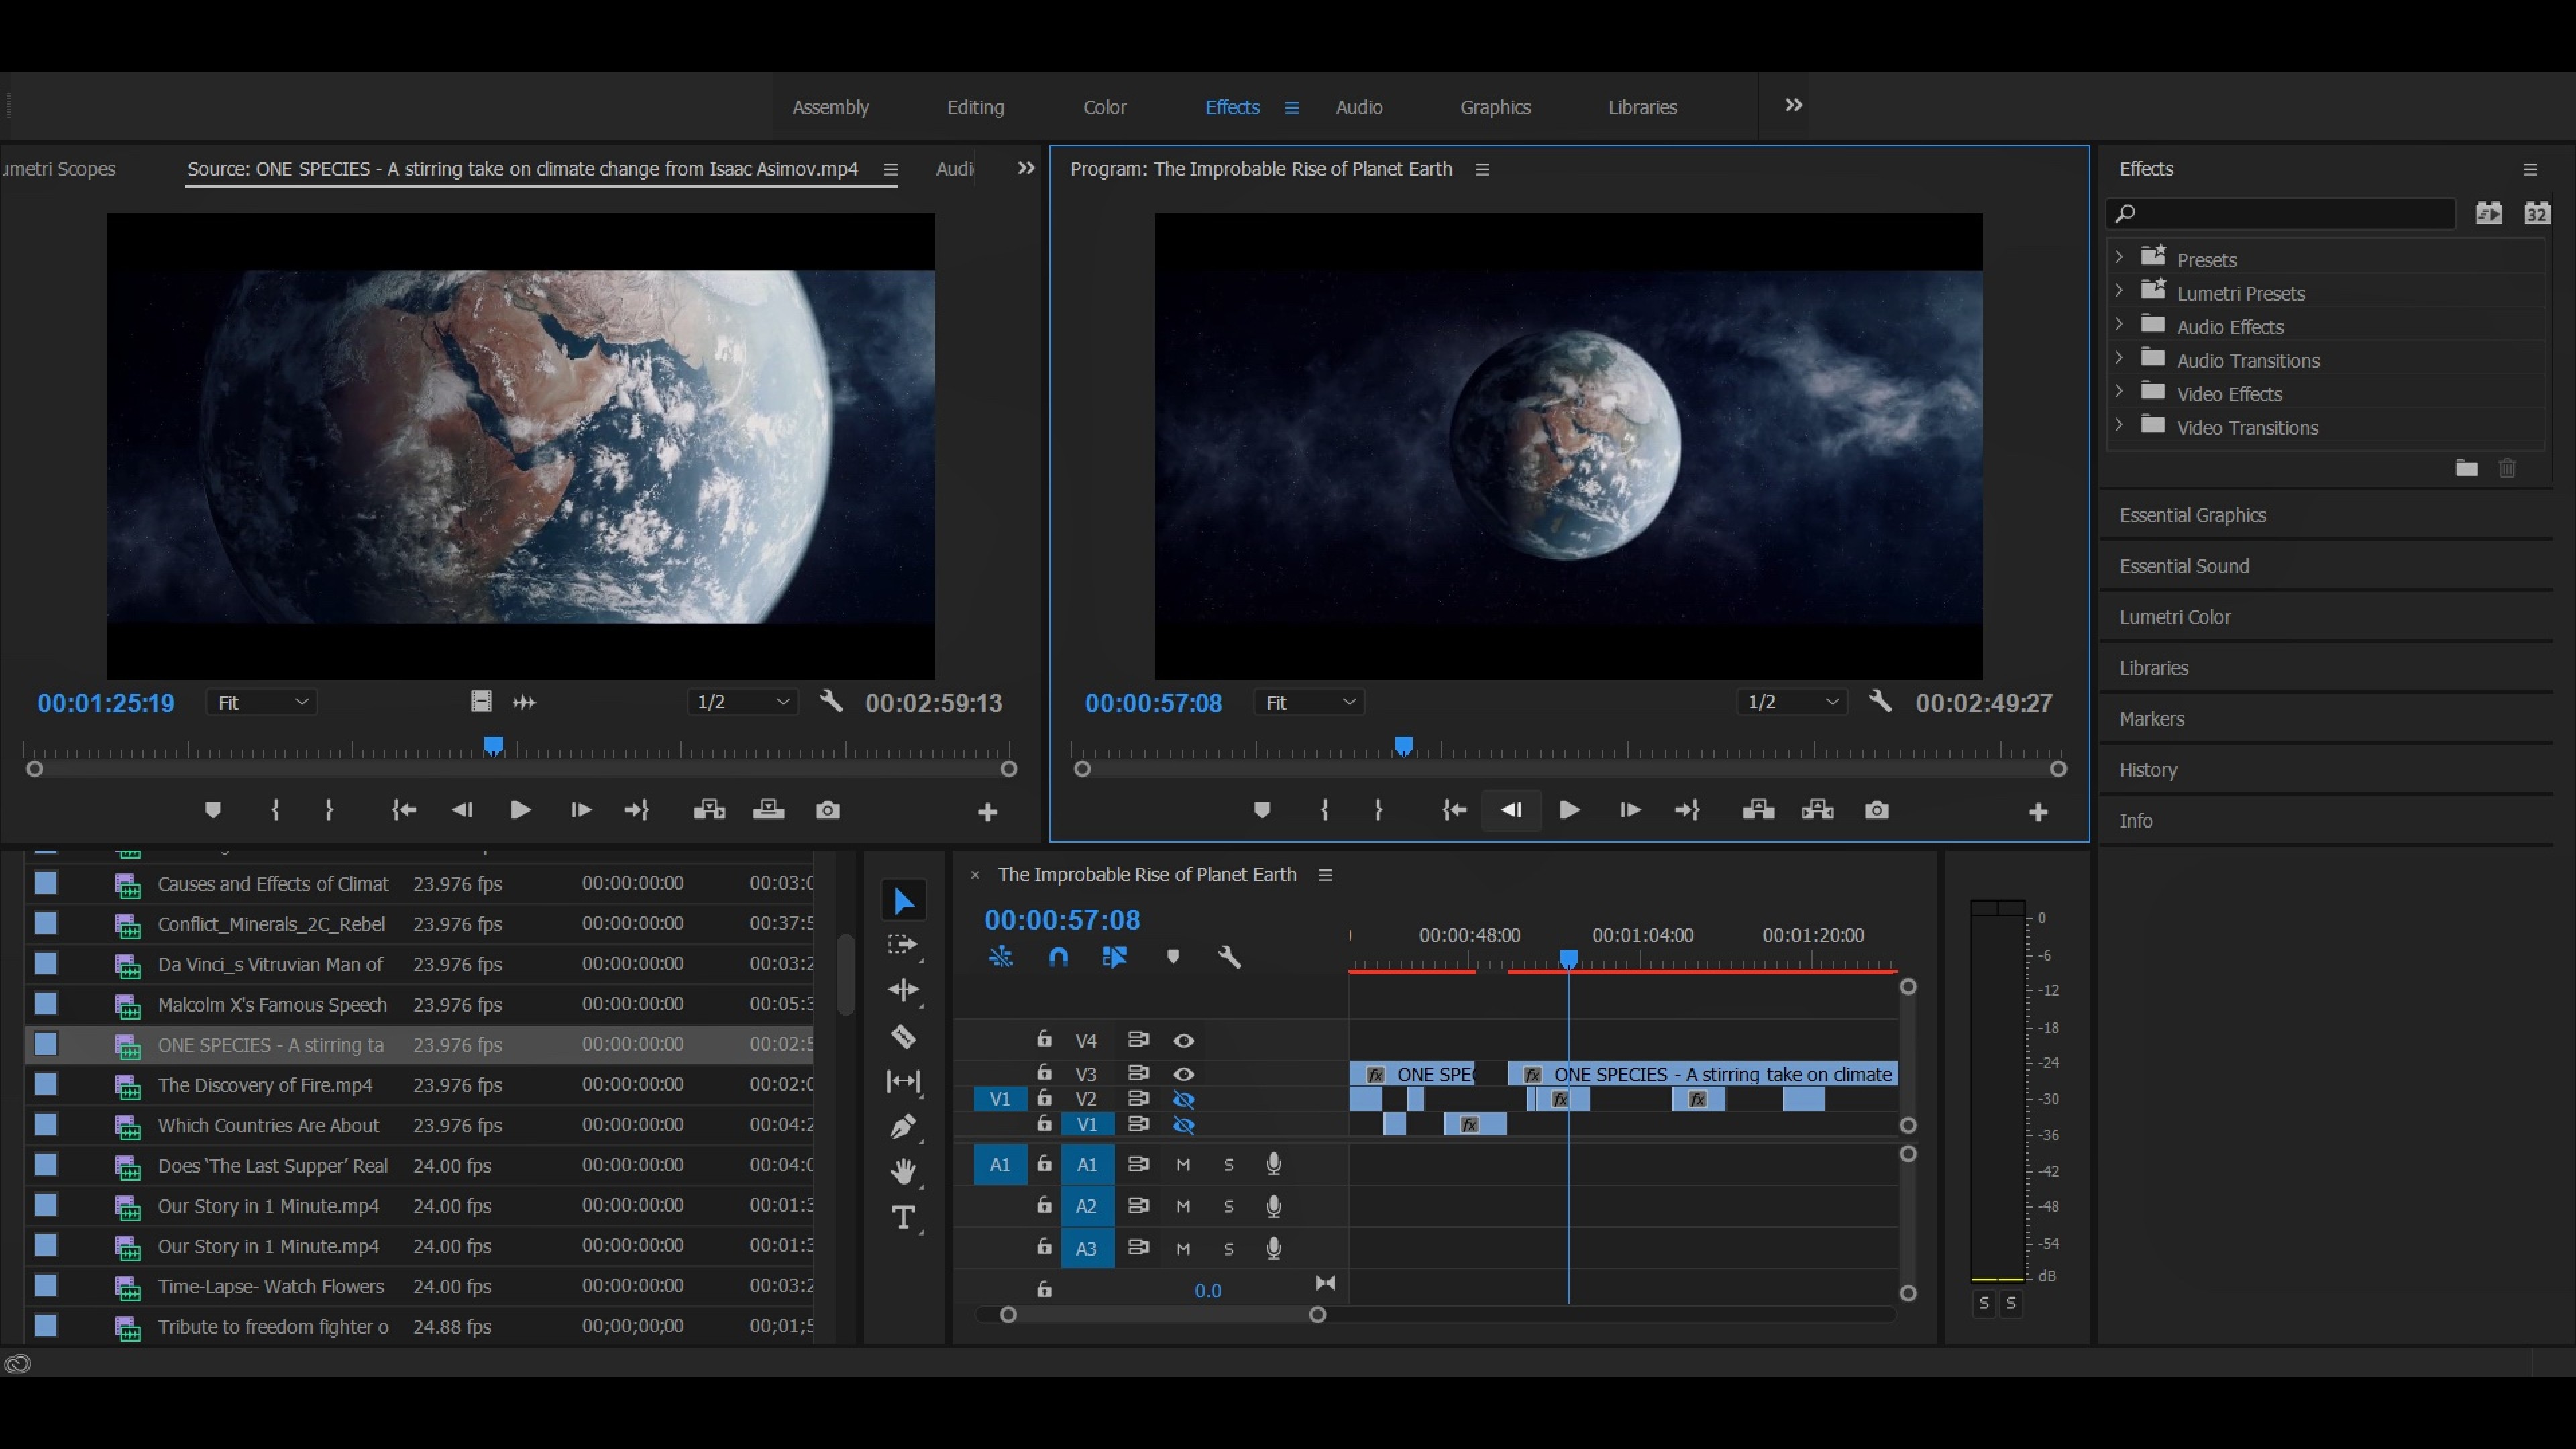Click the Effects panel search field
2576x1449 pixels.
click(x=2290, y=213)
